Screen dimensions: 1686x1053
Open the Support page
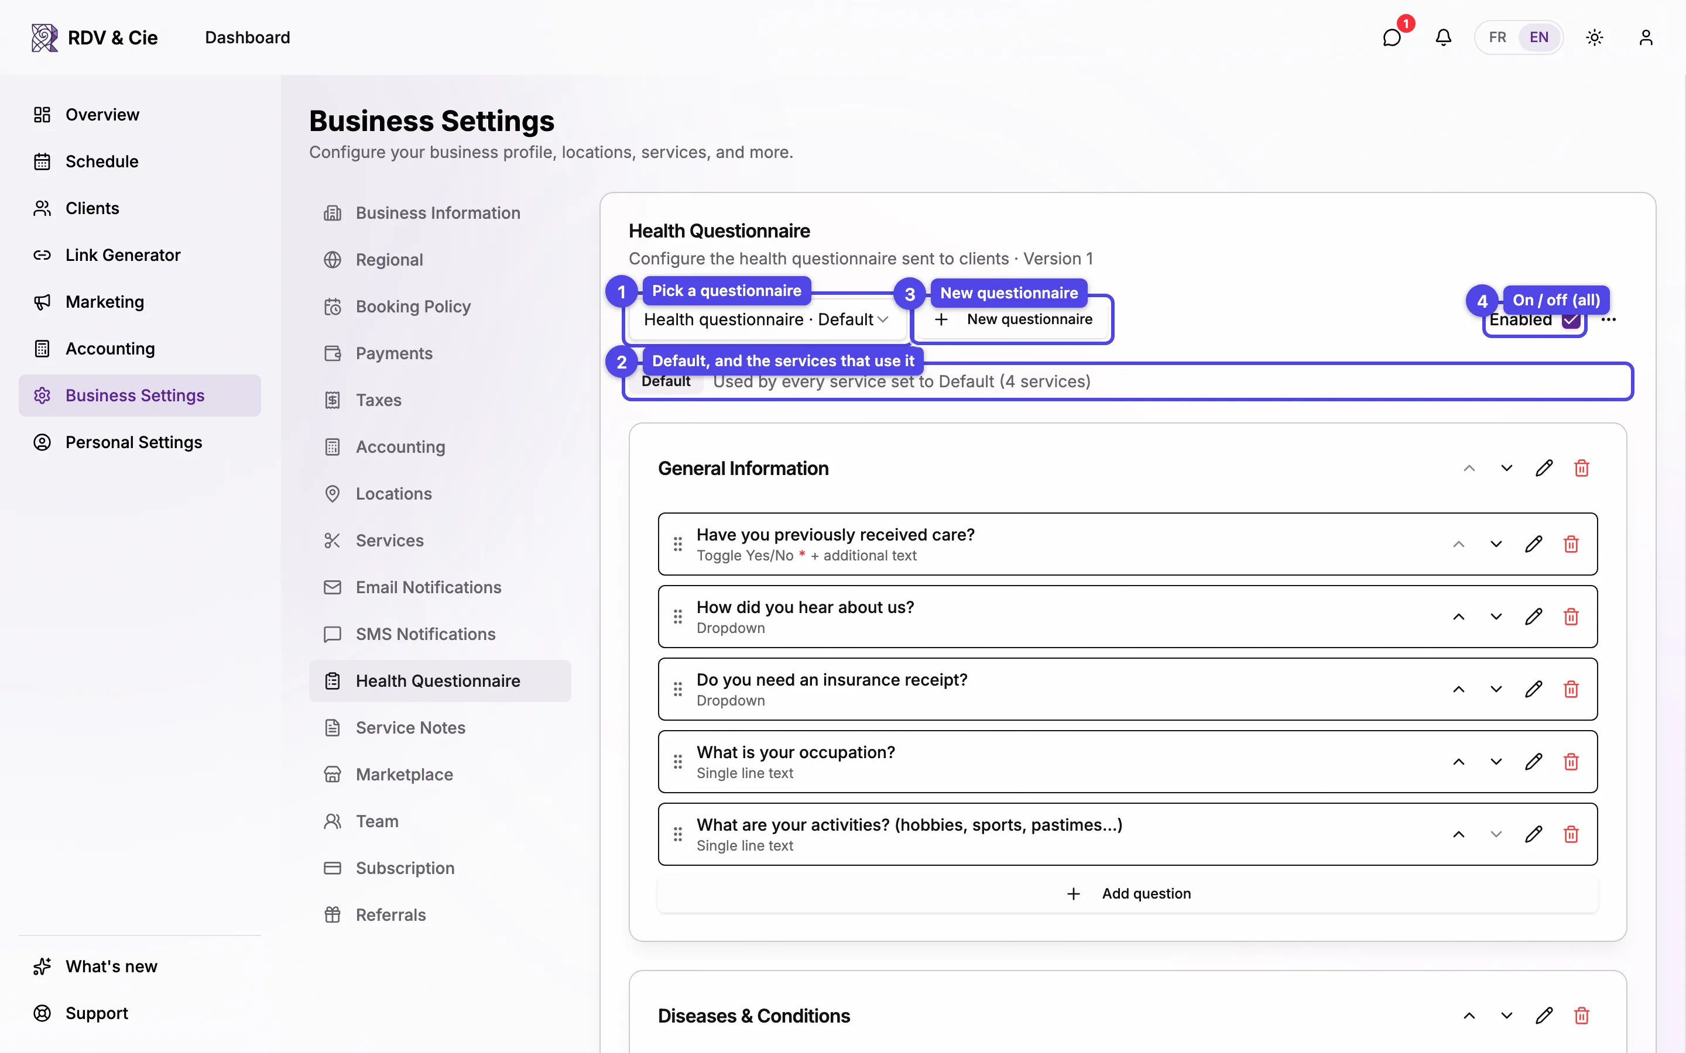(x=139, y=1013)
